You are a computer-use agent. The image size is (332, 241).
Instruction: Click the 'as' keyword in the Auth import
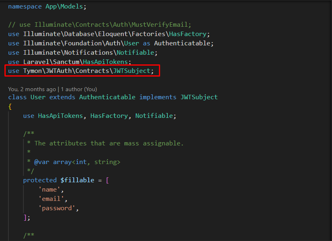pos(146,43)
